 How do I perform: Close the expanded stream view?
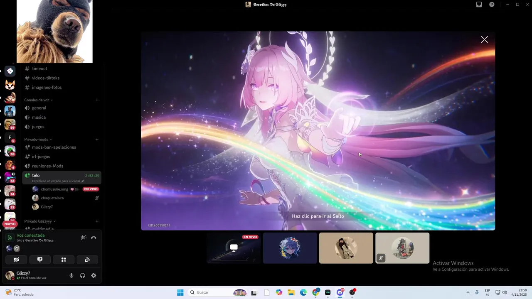coord(484,39)
